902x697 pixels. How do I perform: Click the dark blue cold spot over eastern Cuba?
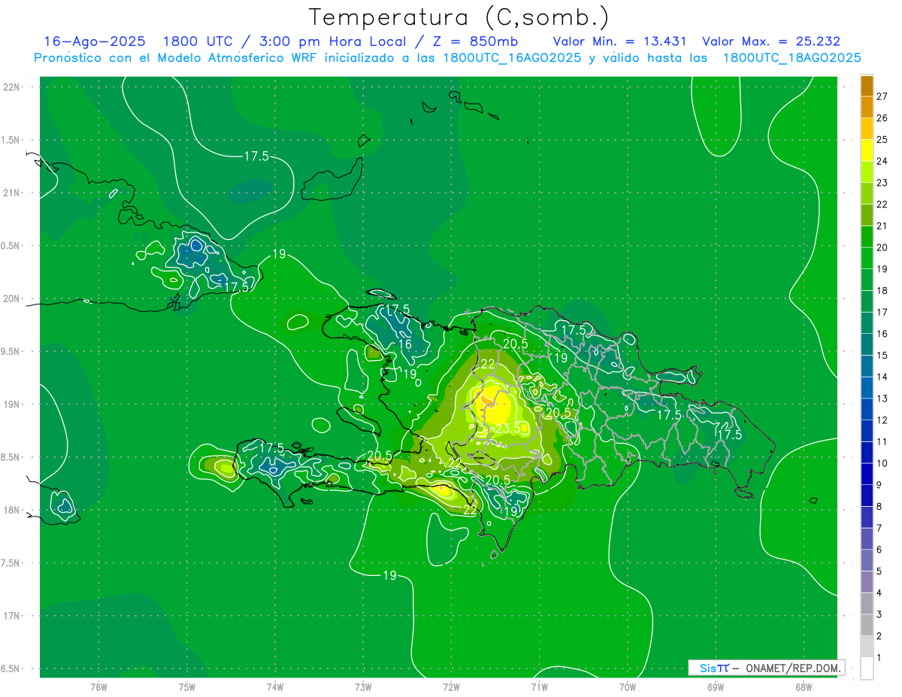[196, 244]
